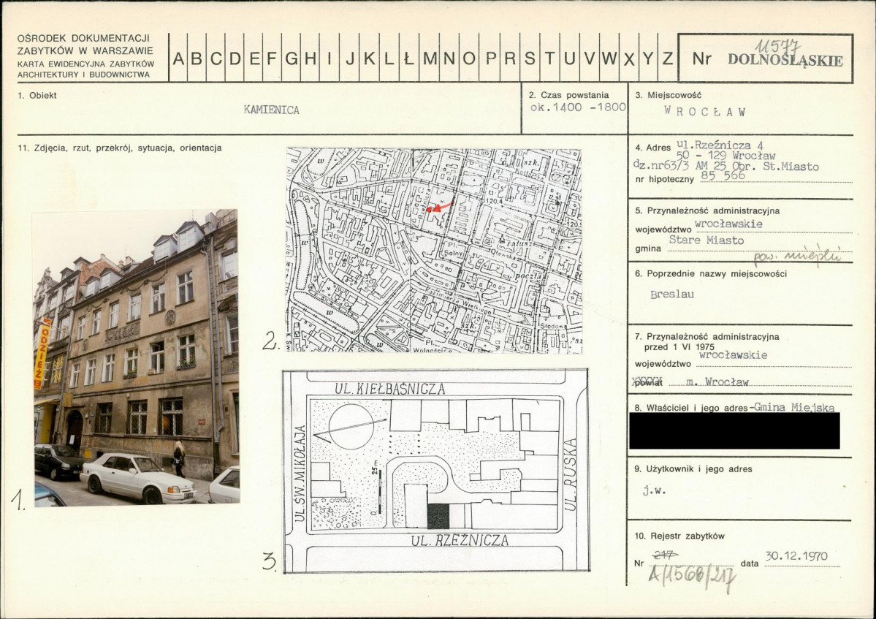The height and width of the screenshot is (619, 876).
Task: Click the Stare Miasto gmina entry
Action: coord(706,240)
